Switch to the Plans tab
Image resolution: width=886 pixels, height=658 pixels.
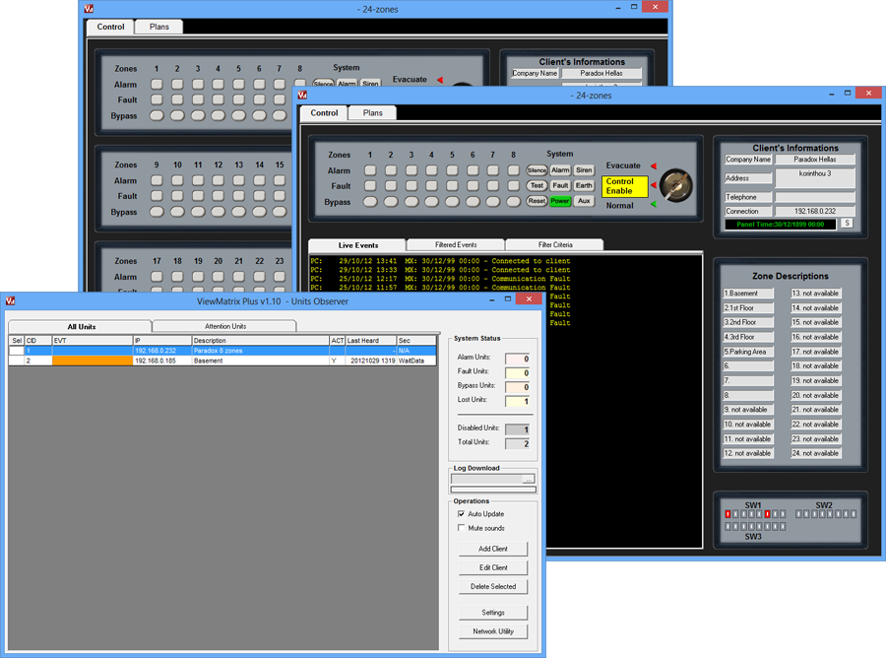(x=372, y=113)
